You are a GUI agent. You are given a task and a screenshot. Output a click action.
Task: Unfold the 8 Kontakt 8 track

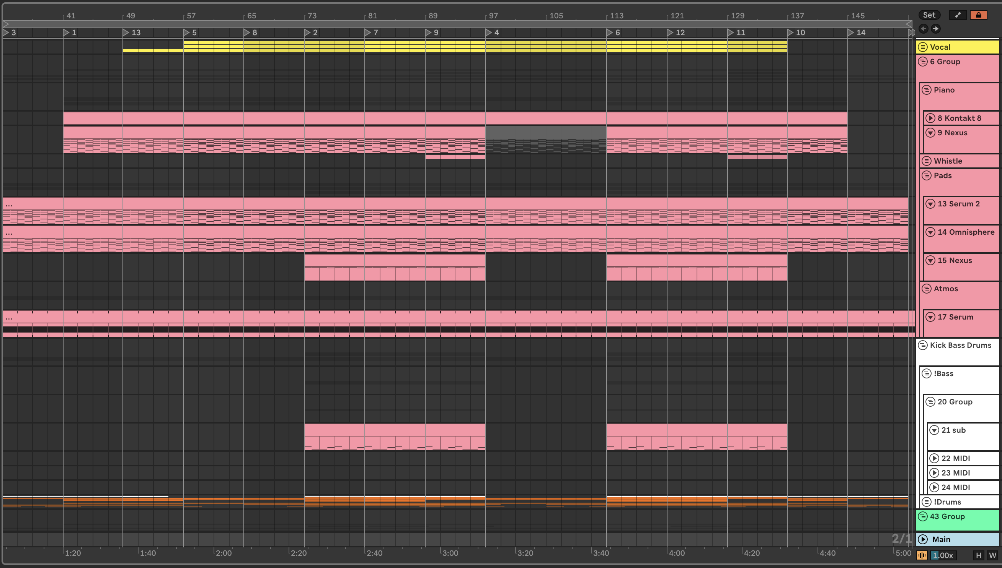[x=930, y=118]
